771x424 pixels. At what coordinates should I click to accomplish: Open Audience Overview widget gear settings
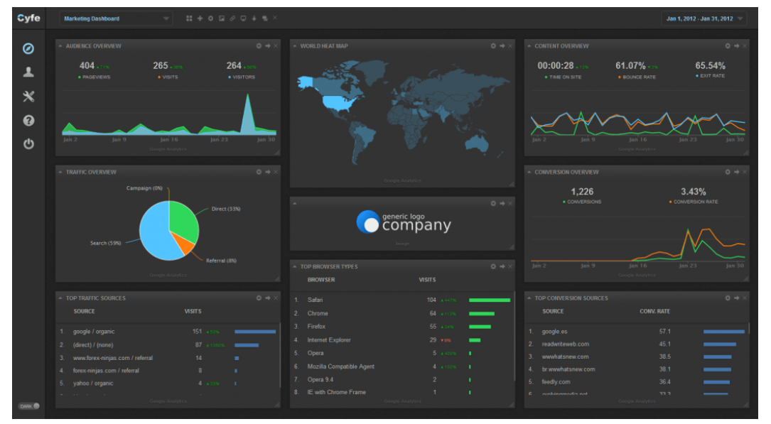259,45
